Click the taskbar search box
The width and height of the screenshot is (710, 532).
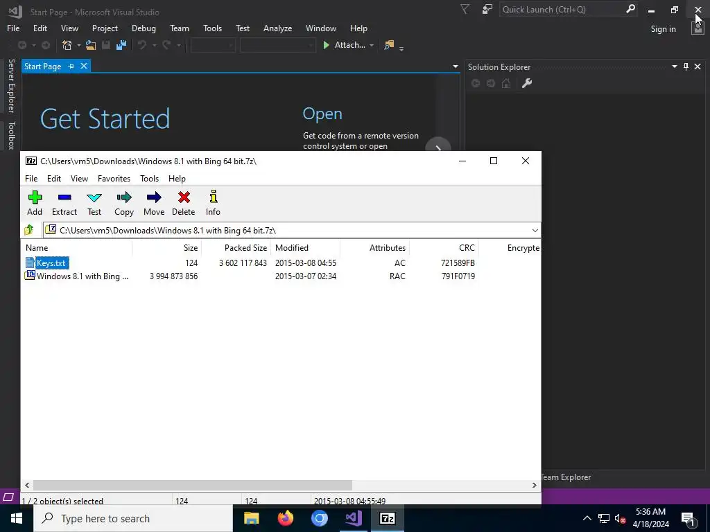coord(133,518)
